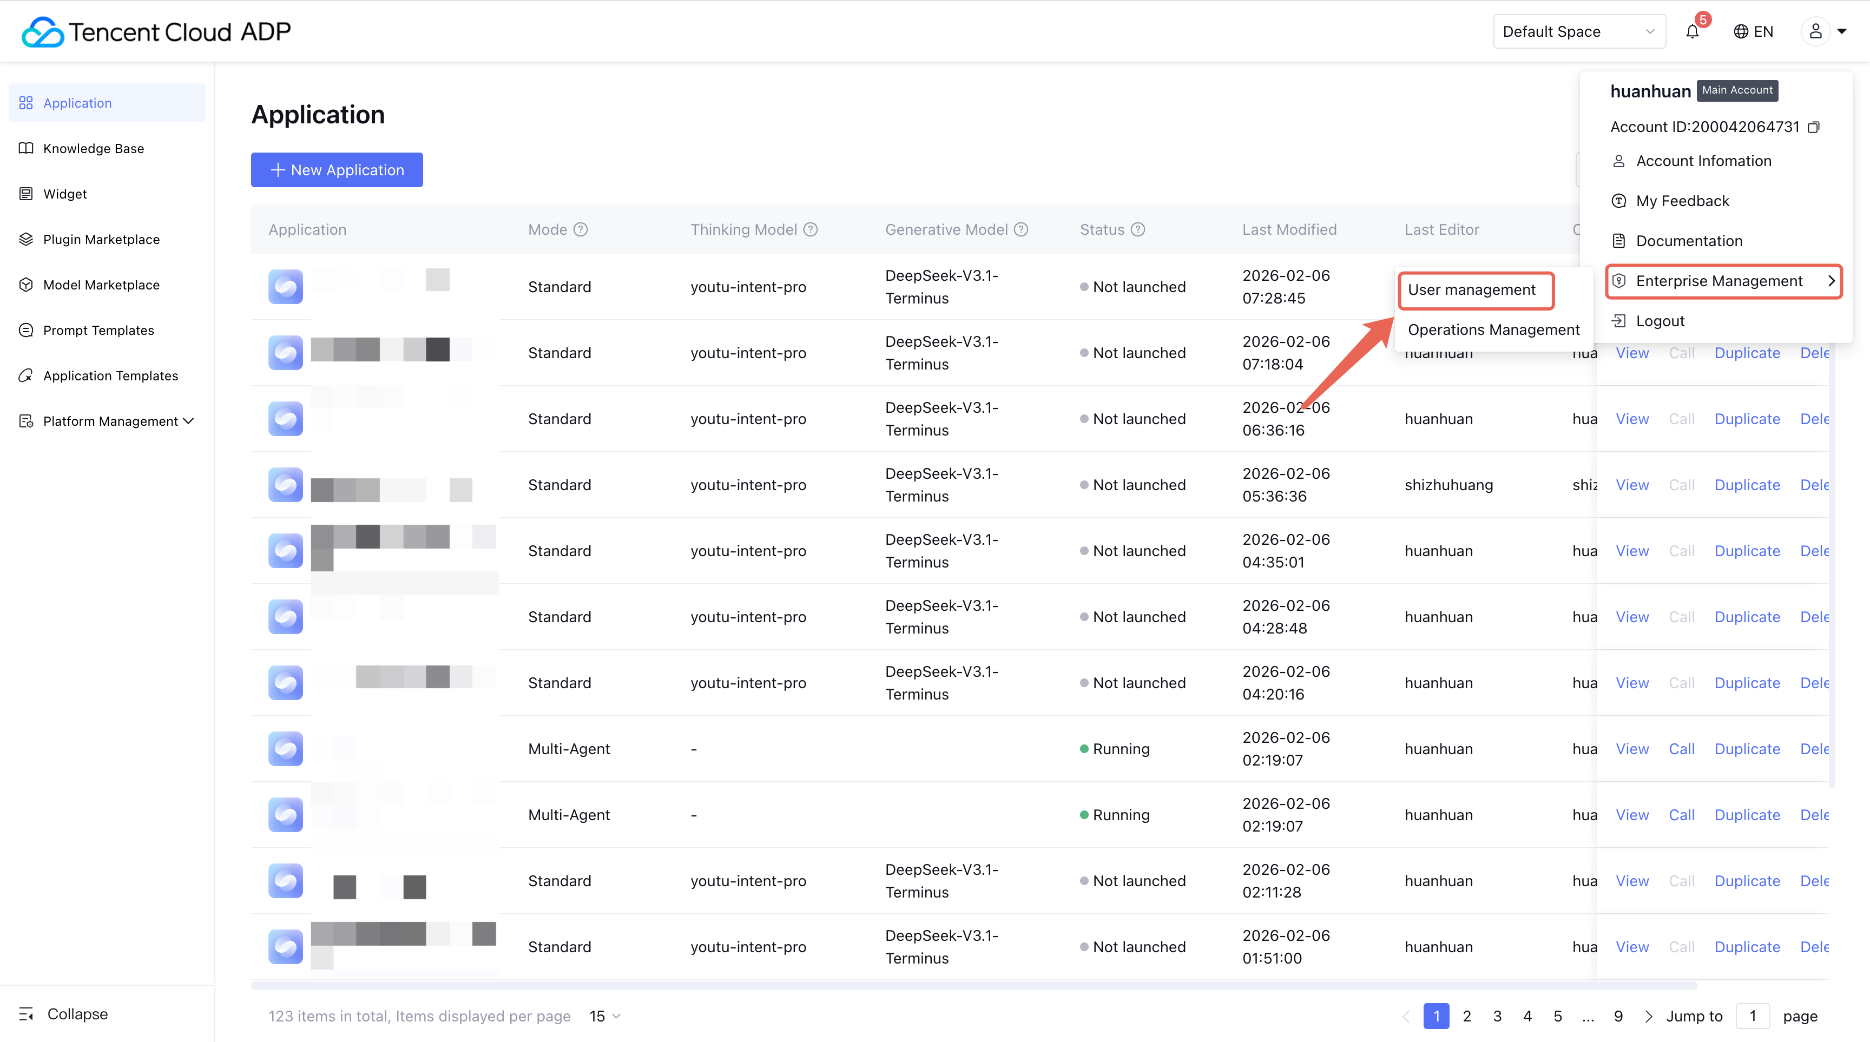Open the Default Space dropdown
This screenshot has height=1042, width=1870.
tap(1578, 31)
